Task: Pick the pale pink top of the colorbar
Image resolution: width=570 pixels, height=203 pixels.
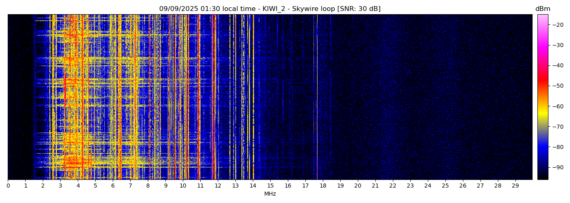Action: click(542, 17)
